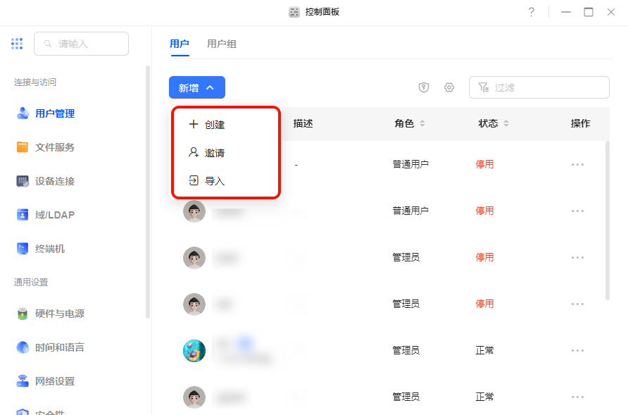Click the shield security icon in toolbar

point(424,87)
